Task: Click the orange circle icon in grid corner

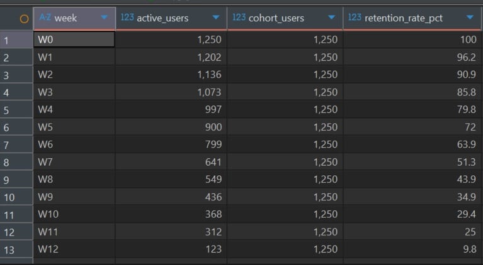Action: pyautogui.click(x=25, y=19)
